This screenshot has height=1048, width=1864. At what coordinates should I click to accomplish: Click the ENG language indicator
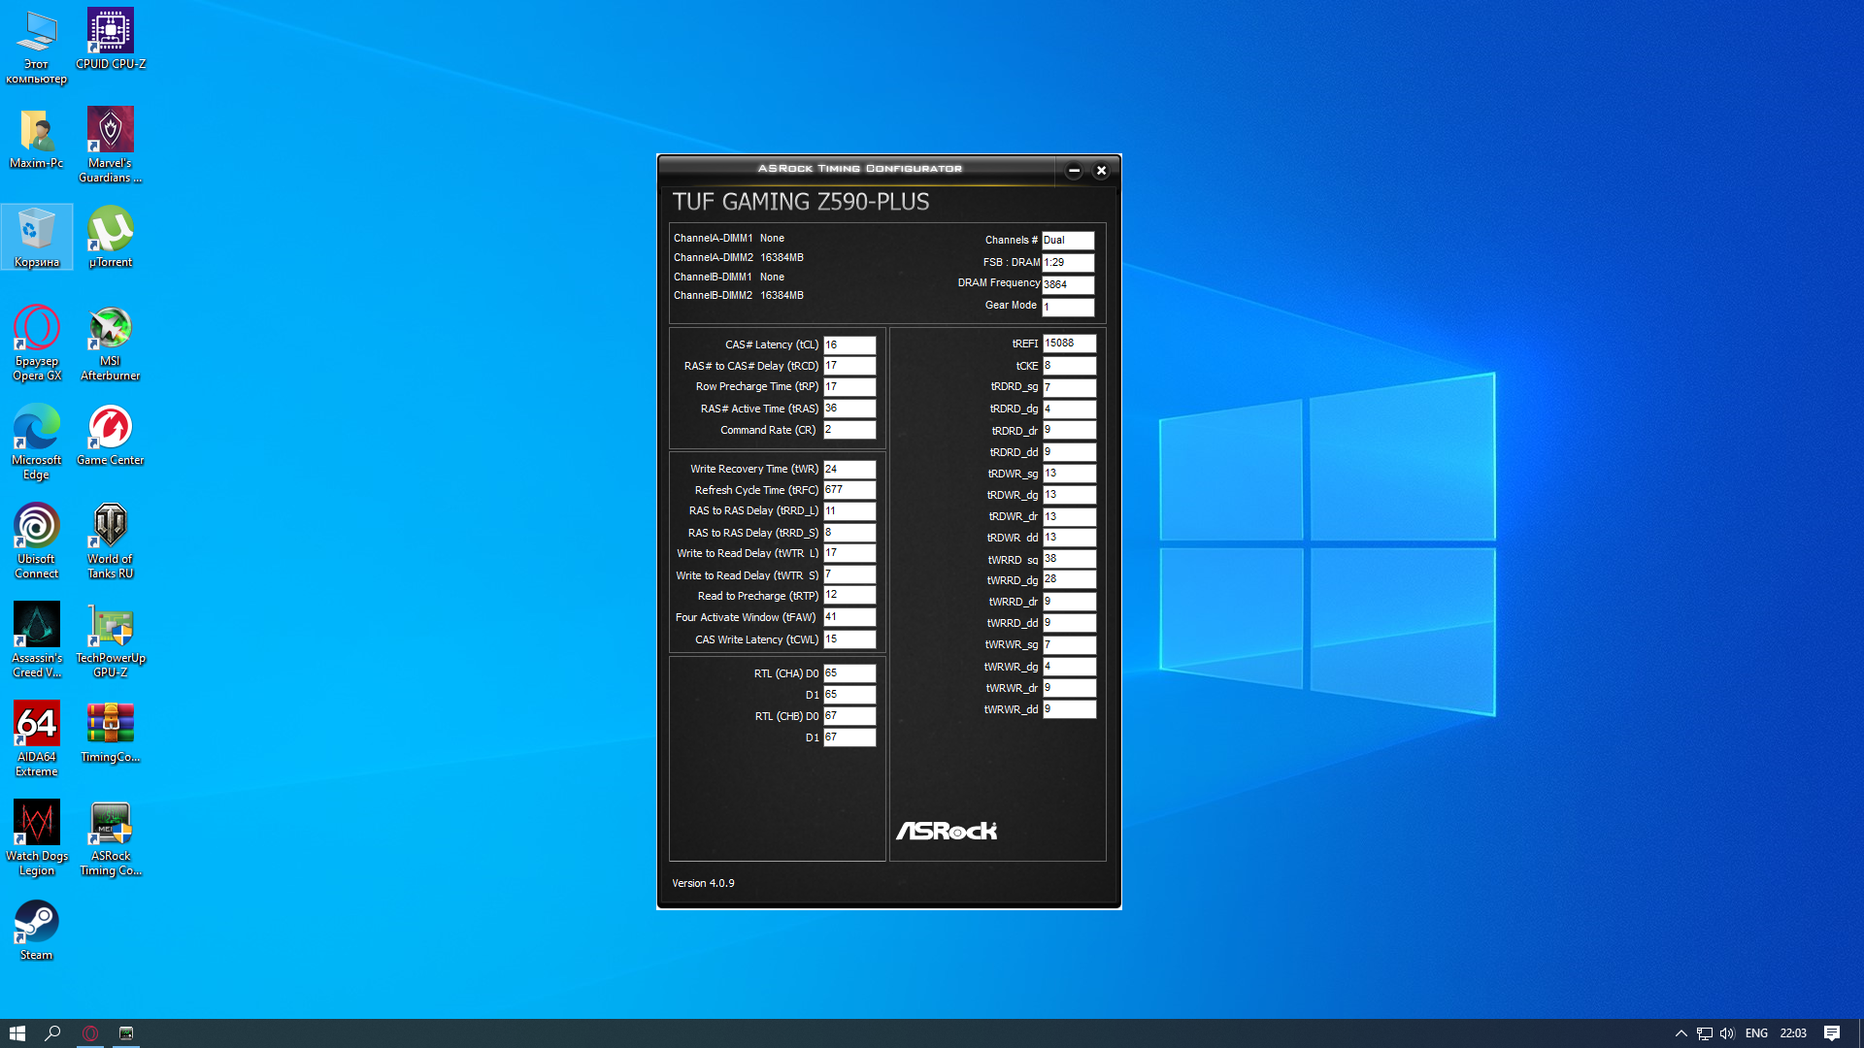1755,1033
